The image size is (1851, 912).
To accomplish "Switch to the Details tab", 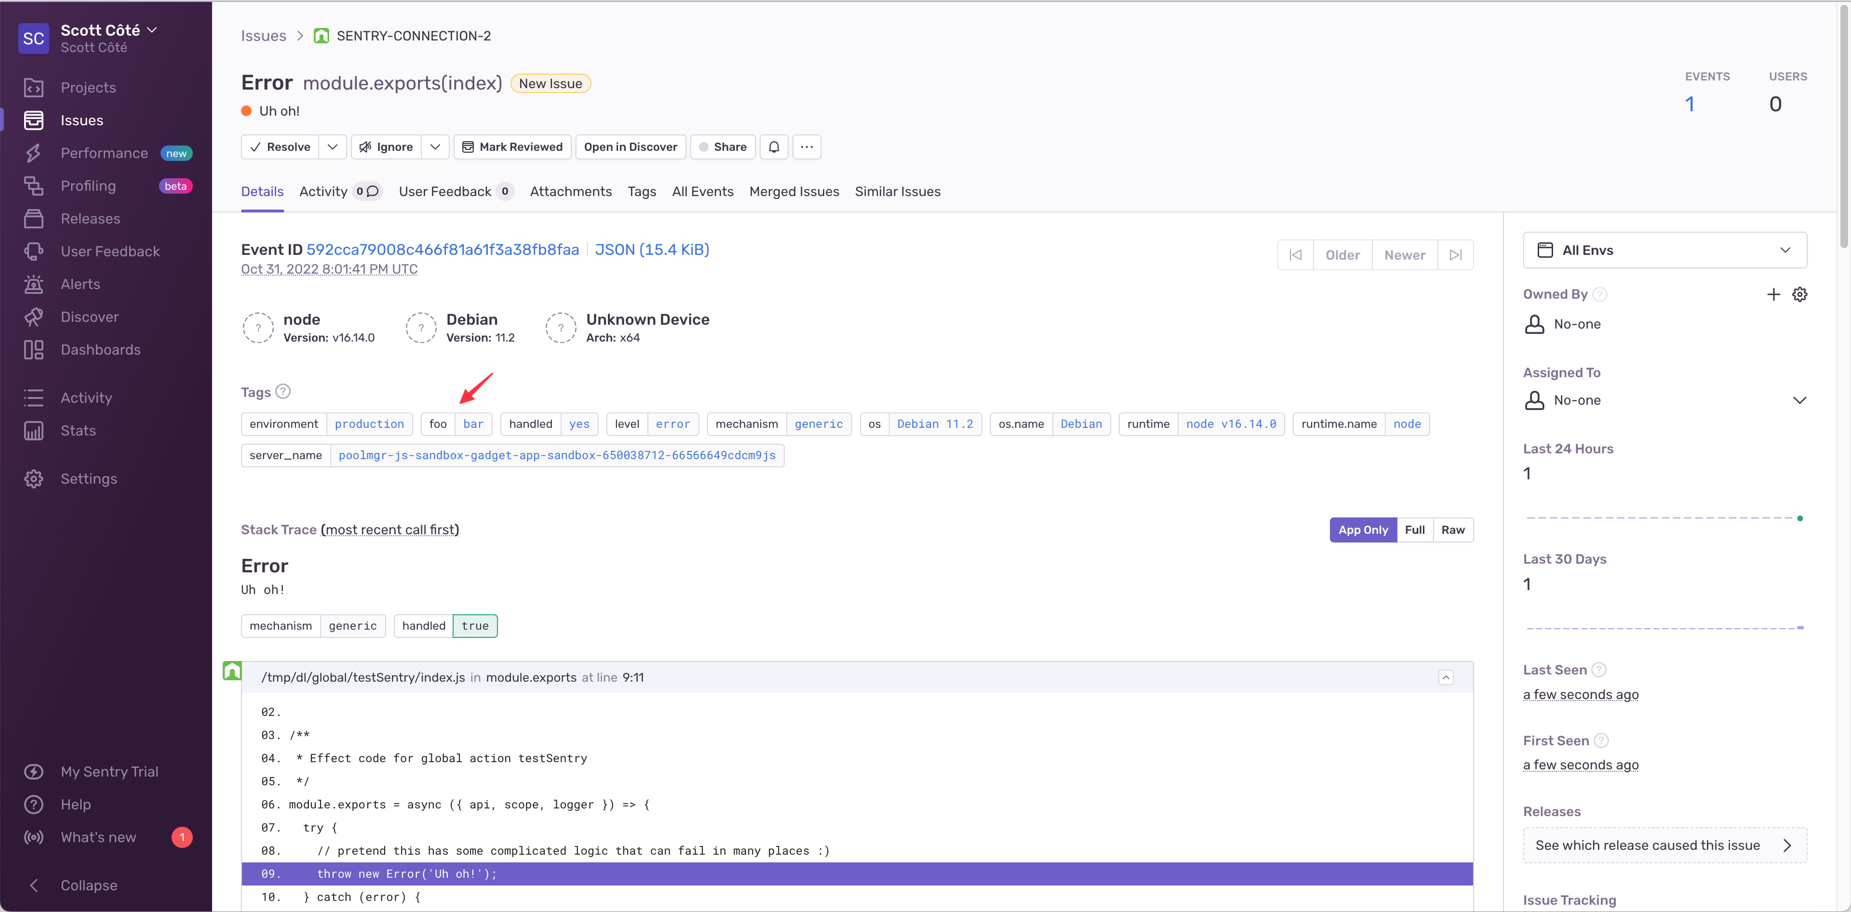I will (x=262, y=192).
